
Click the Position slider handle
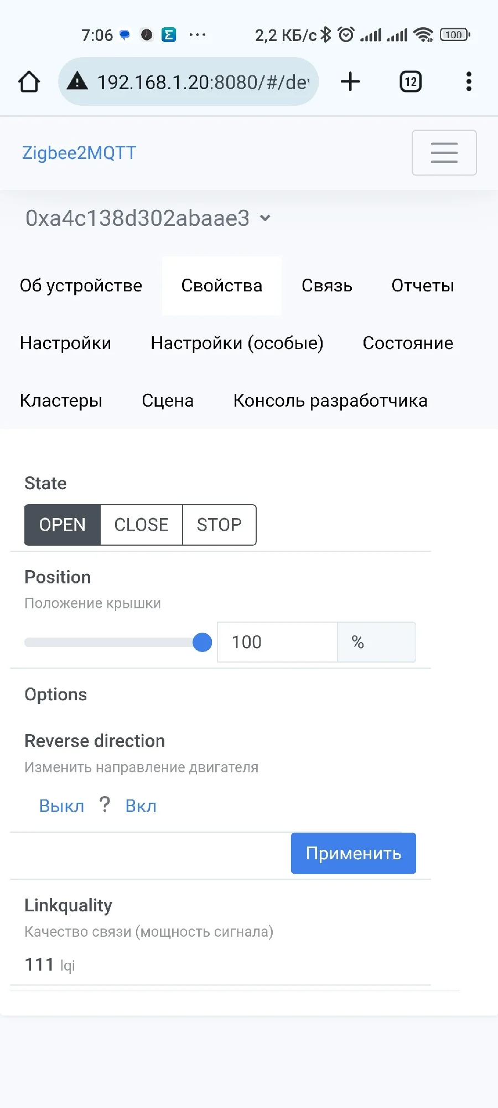tap(203, 642)
